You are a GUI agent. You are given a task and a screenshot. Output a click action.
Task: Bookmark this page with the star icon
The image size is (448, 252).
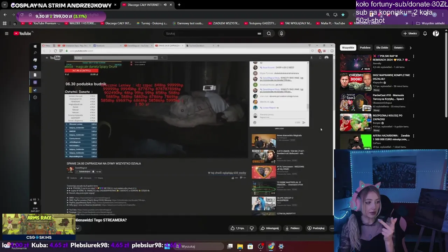coord(343,15)
